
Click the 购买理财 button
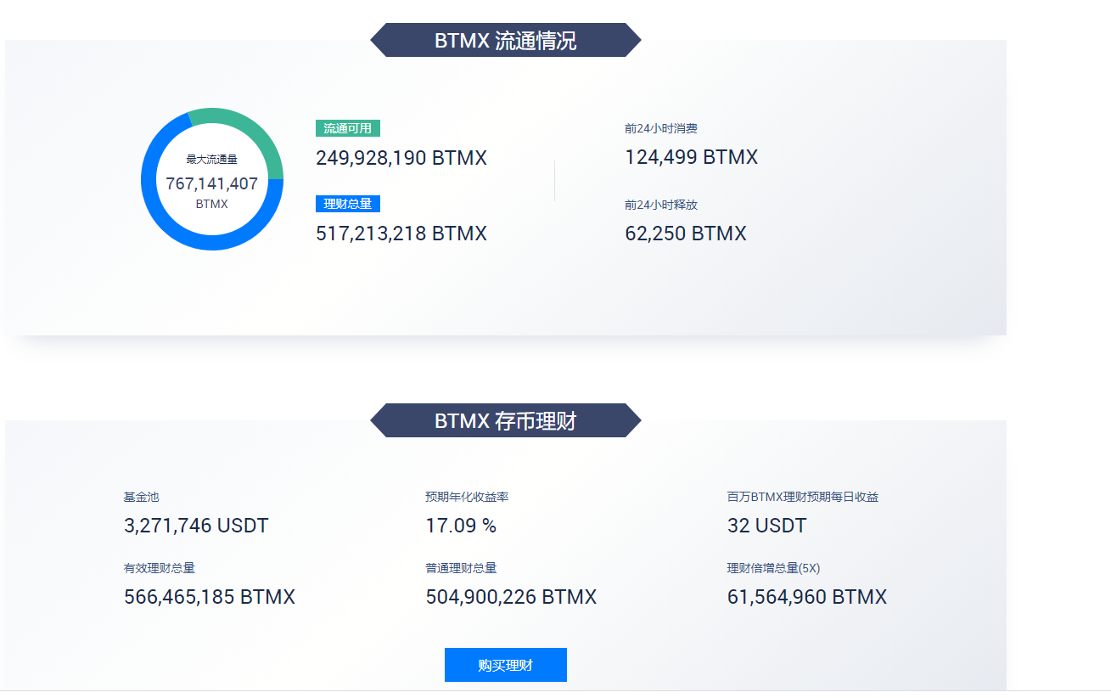[x=505, y=665]
